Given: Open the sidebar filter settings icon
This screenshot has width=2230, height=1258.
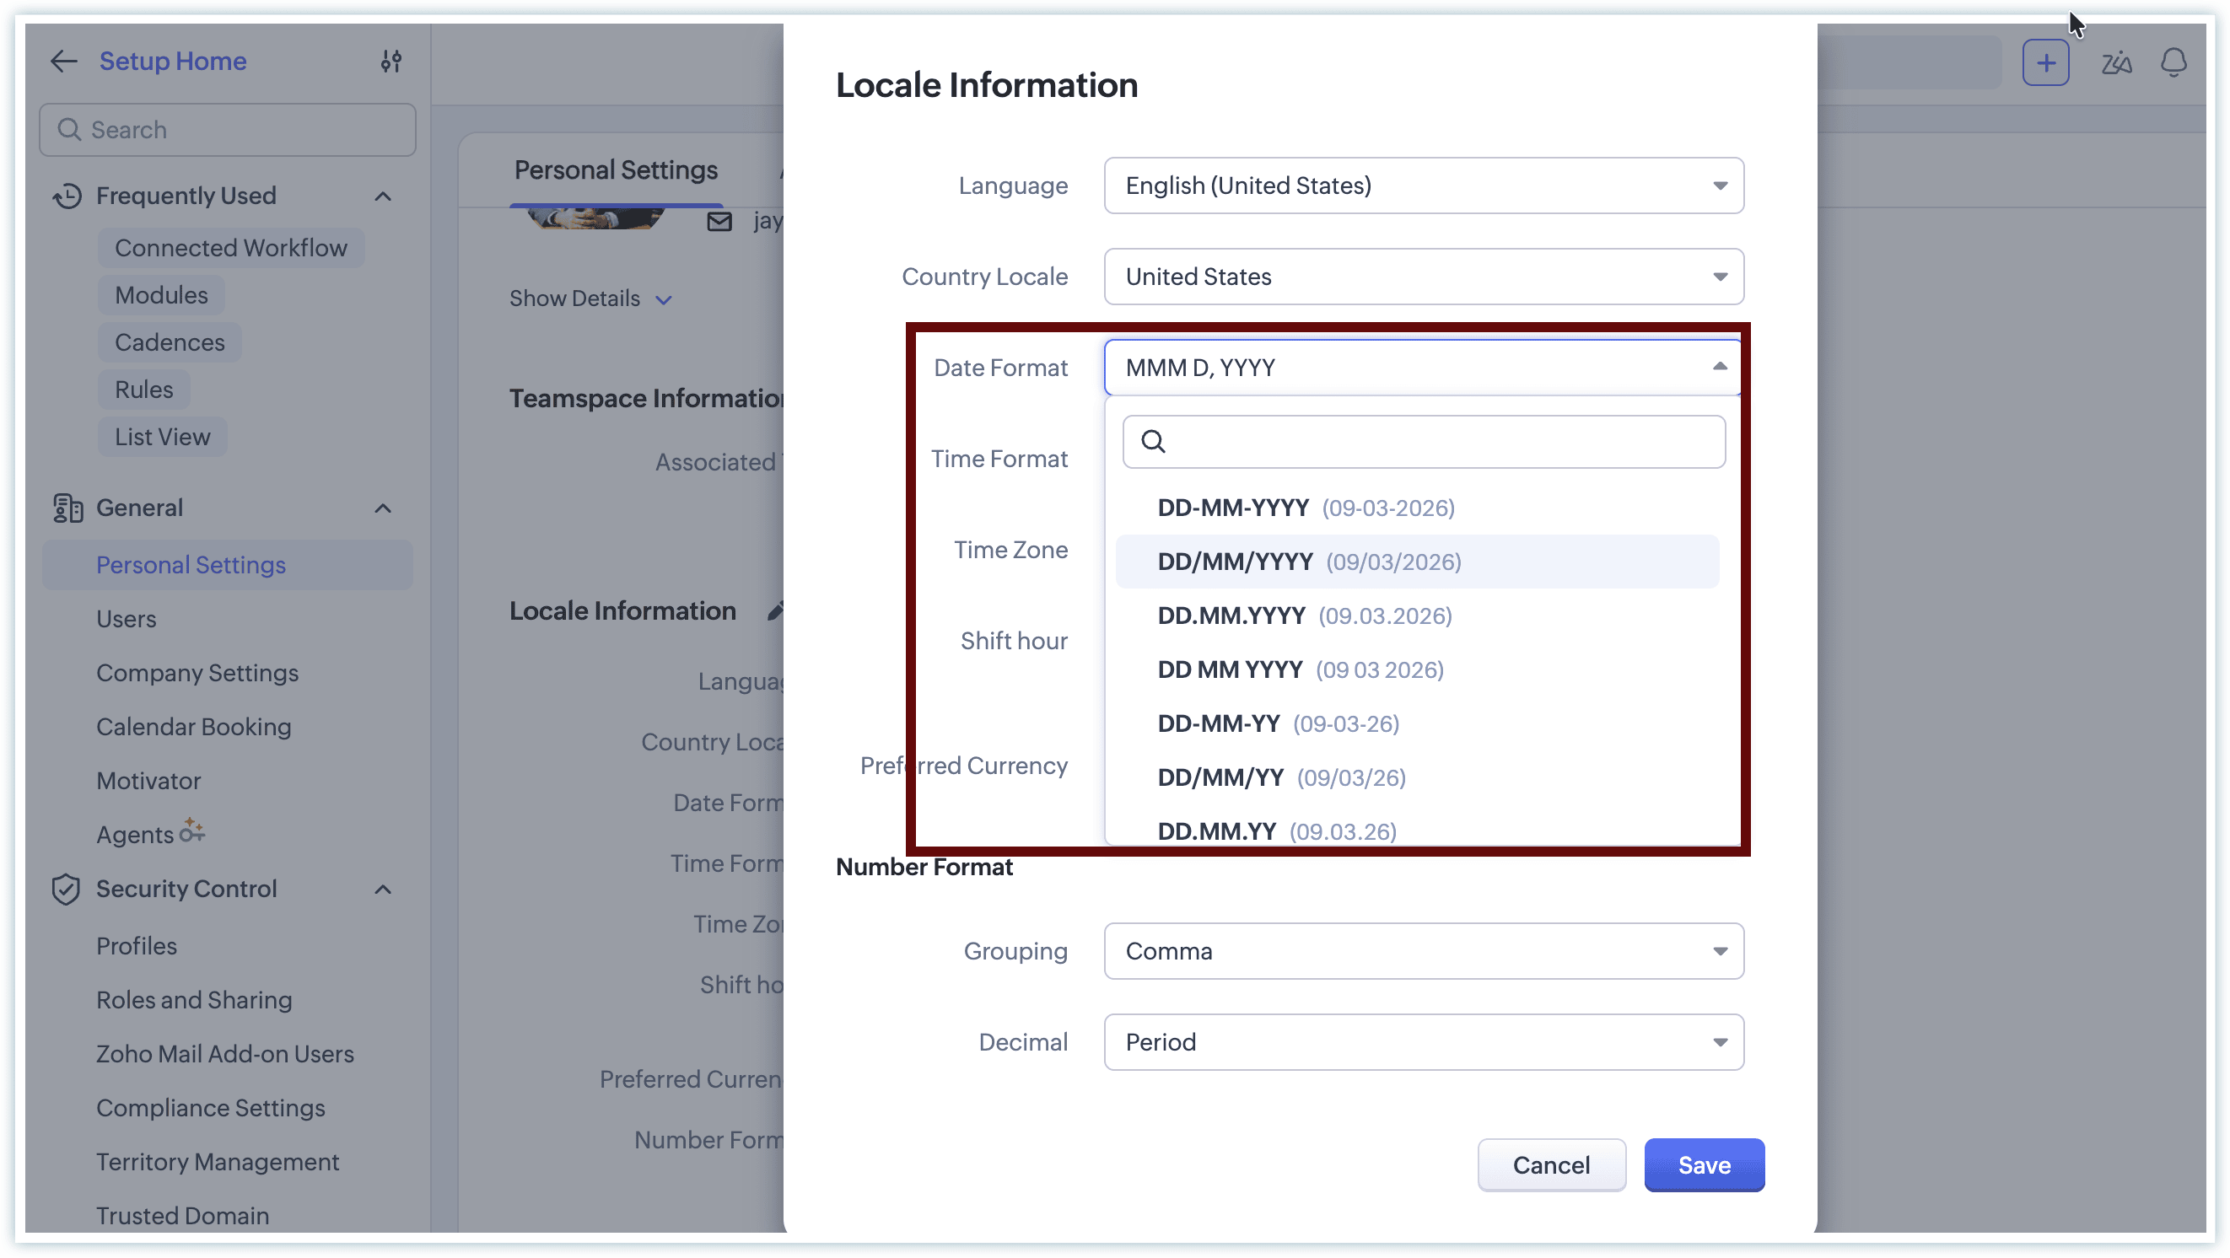Looking at the screenshot, I should pyautogui.click(x=391, y=62).
